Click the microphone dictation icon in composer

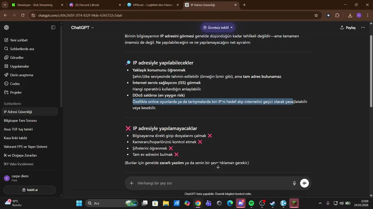coord(294,183)
